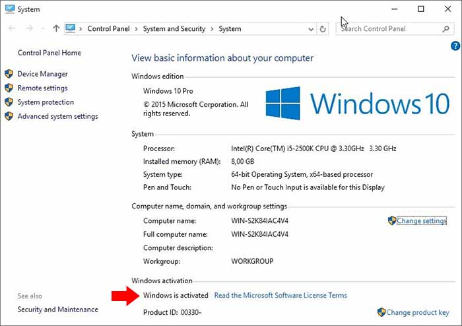Click the shield icon beside Device Manager
The width and height of the screenshot is (462, 326).
(x=9, y=74)
